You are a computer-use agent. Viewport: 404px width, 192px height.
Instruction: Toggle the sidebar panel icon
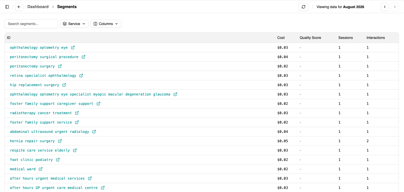point(7,7)
